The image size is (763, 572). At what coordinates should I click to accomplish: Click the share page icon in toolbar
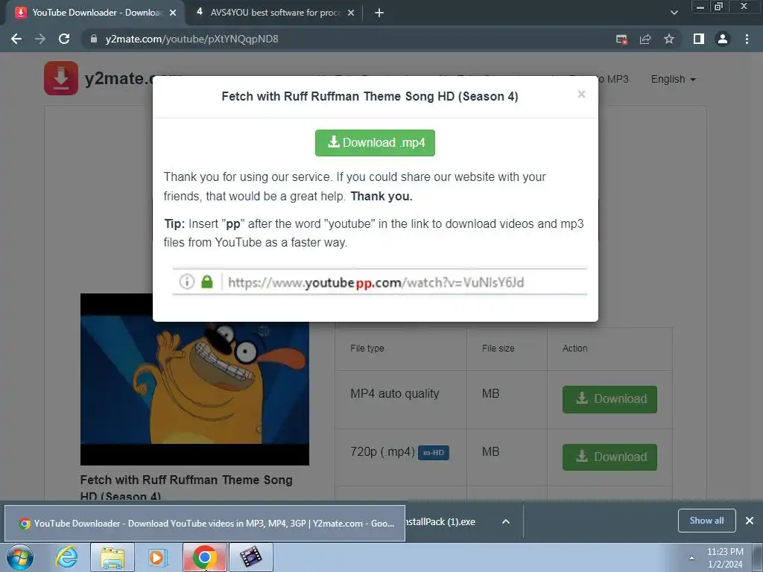point(645,39)
